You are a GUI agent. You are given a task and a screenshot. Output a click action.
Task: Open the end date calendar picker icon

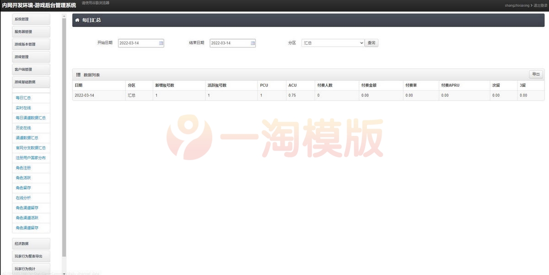pyautogui.click(x=253, y=42)
